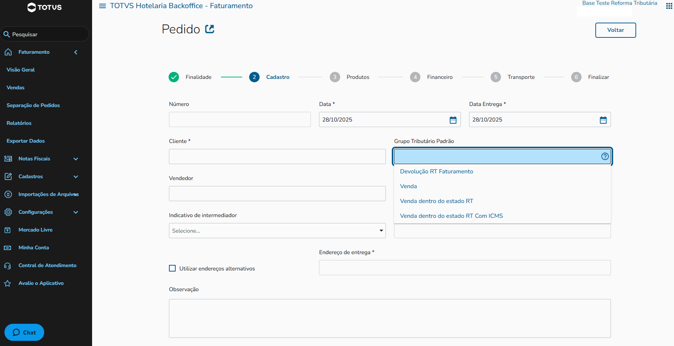
Task: Open the Data calendar picker icon
Action: (x=453, y=120)
